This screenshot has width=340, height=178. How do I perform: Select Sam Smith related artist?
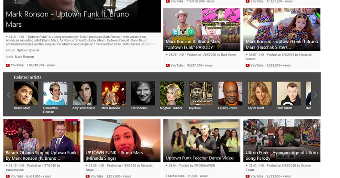(x=289, y=93)
